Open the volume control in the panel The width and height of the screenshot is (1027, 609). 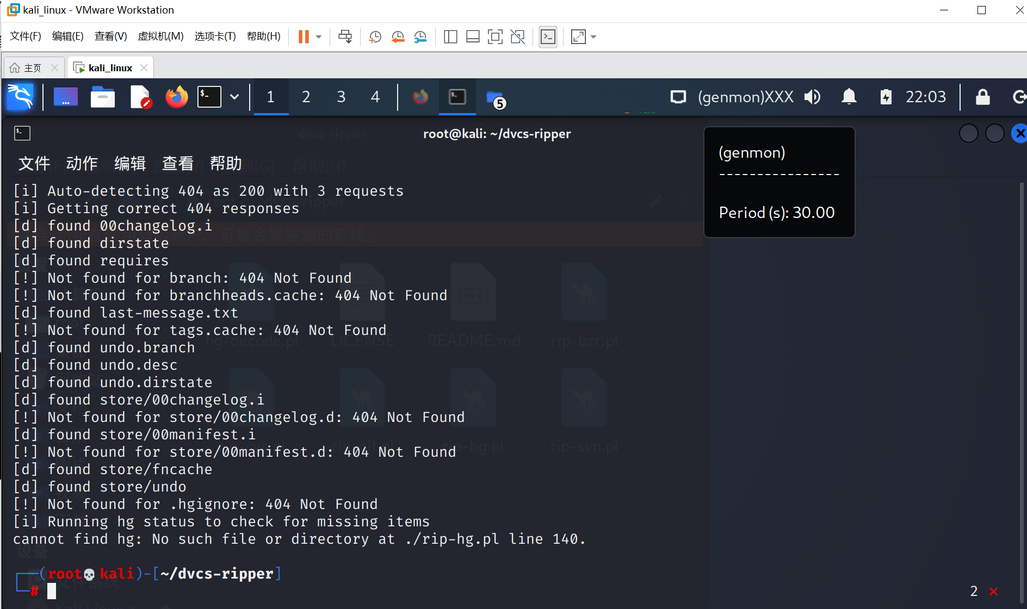point(813,97)
